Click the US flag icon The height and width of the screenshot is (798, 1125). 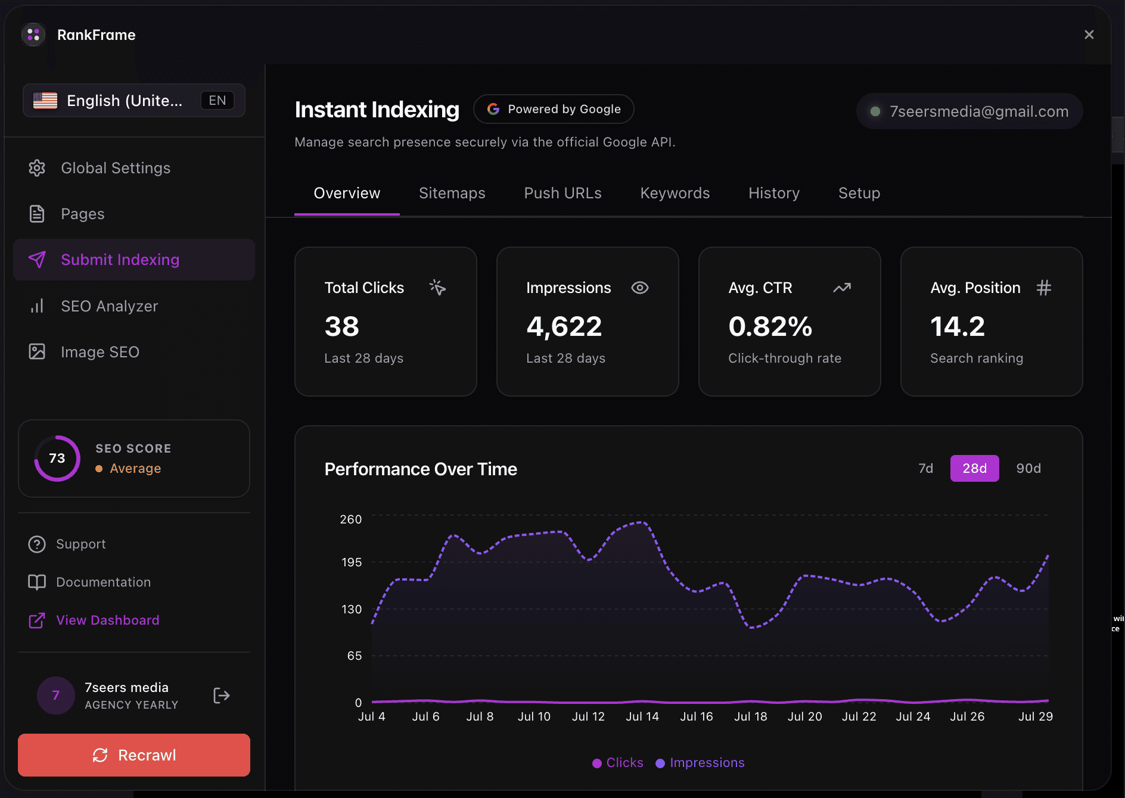45,101
